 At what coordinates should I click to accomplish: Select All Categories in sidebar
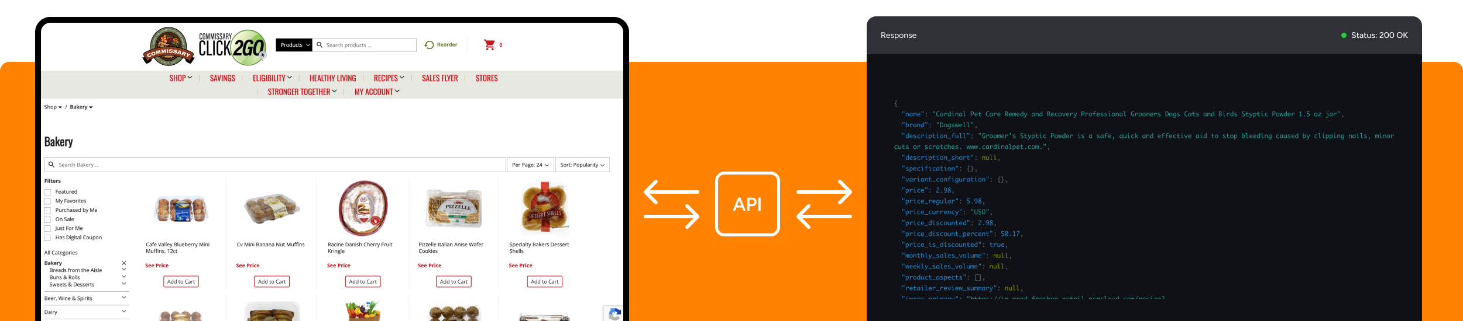[x=61, y=253]
